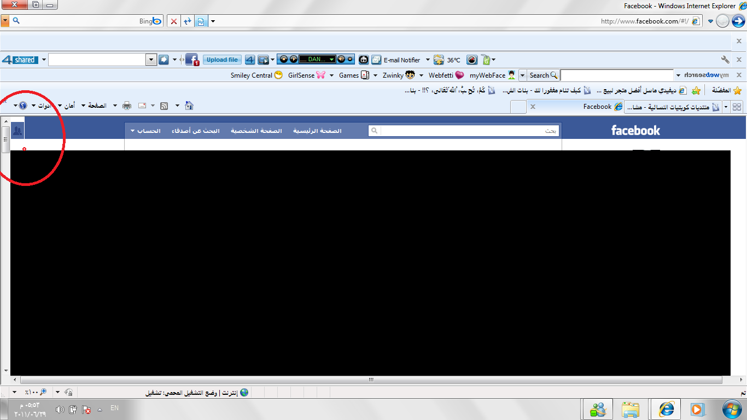Viewport: 747px width, 420px height.
Task: Open Windows Live Messenger from taskbar
Action: (597, 409)
